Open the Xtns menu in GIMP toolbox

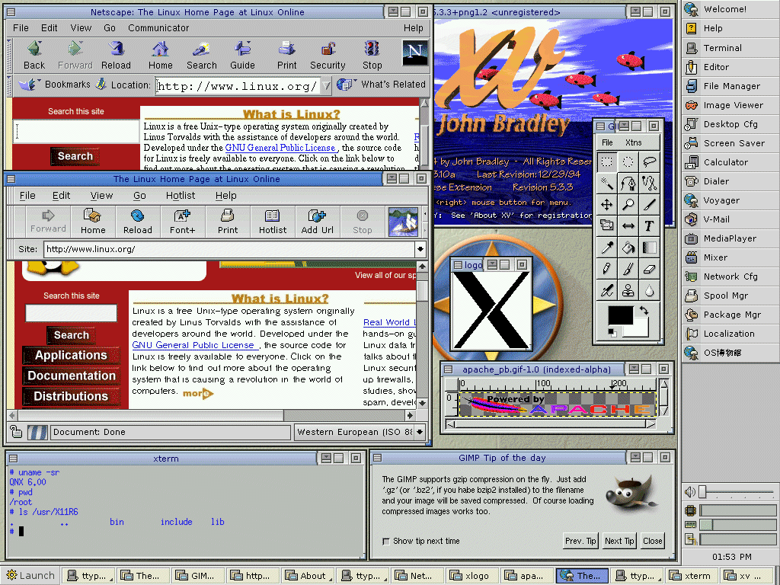tap(633, 142)
